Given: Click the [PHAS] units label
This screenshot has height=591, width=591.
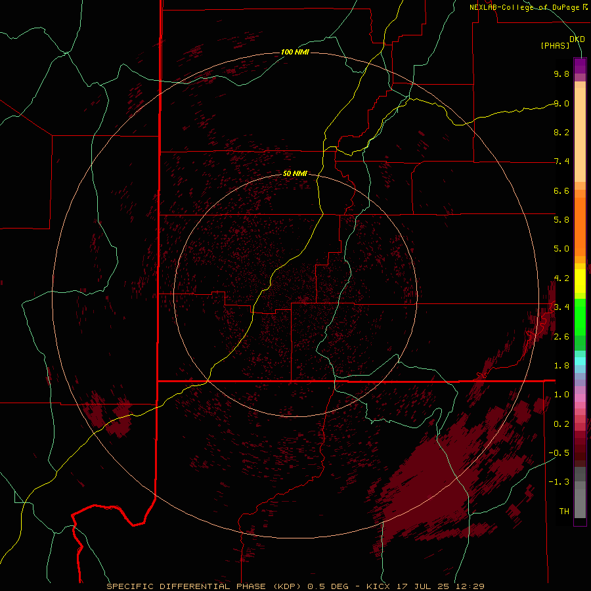Looking at the screenshot, I should [x=555, y=46].
